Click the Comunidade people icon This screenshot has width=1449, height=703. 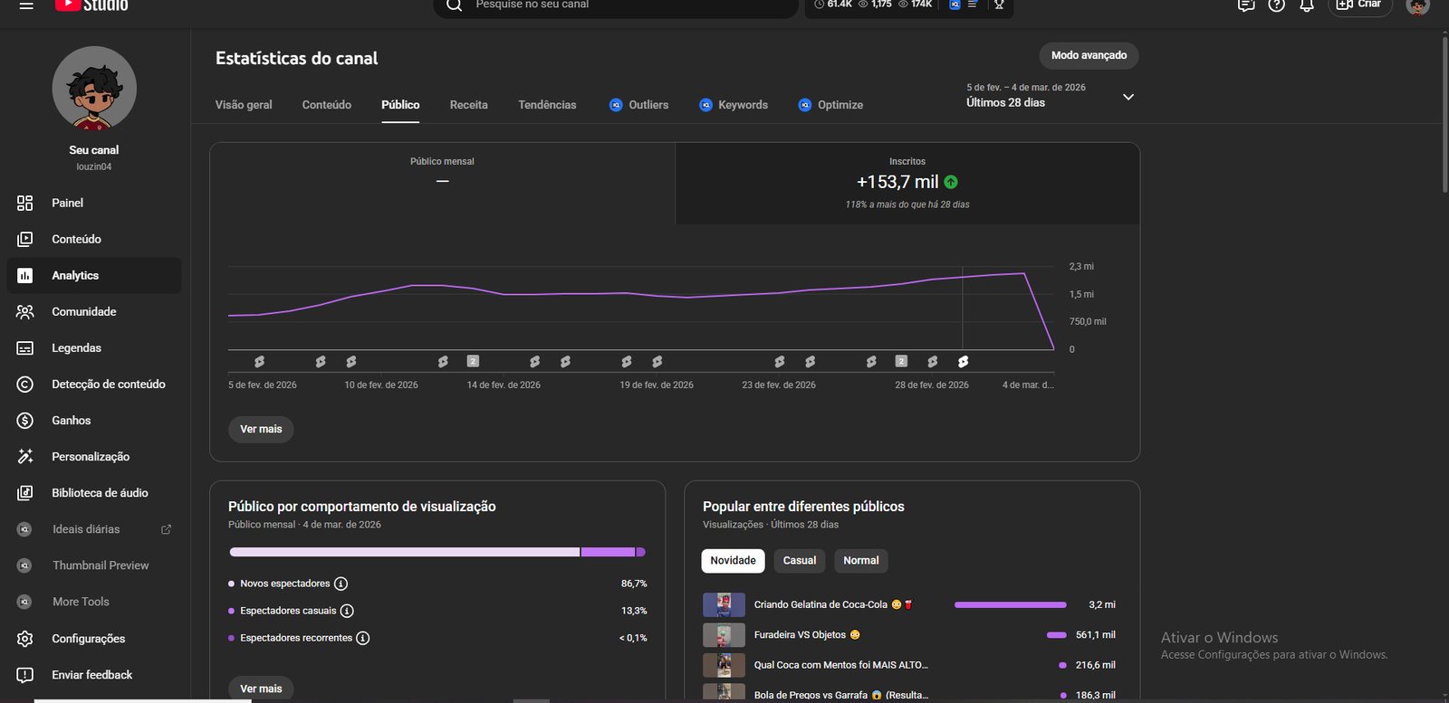(x=25, y=312)
